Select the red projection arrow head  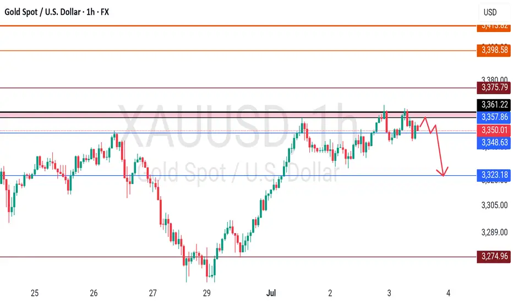443,172
